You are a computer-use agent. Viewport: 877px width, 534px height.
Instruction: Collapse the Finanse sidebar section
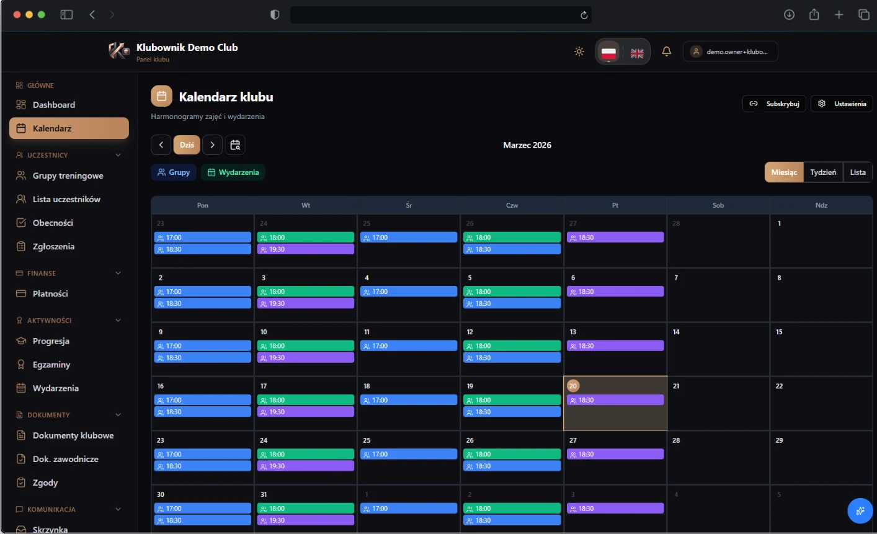118,273
